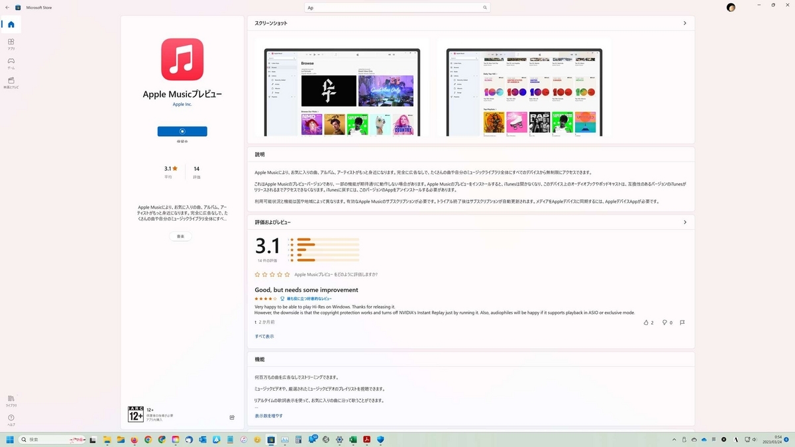Open Windows Security shield on the taskbar
The width and height of the screenshot is (795, 447).
[380, 439]
